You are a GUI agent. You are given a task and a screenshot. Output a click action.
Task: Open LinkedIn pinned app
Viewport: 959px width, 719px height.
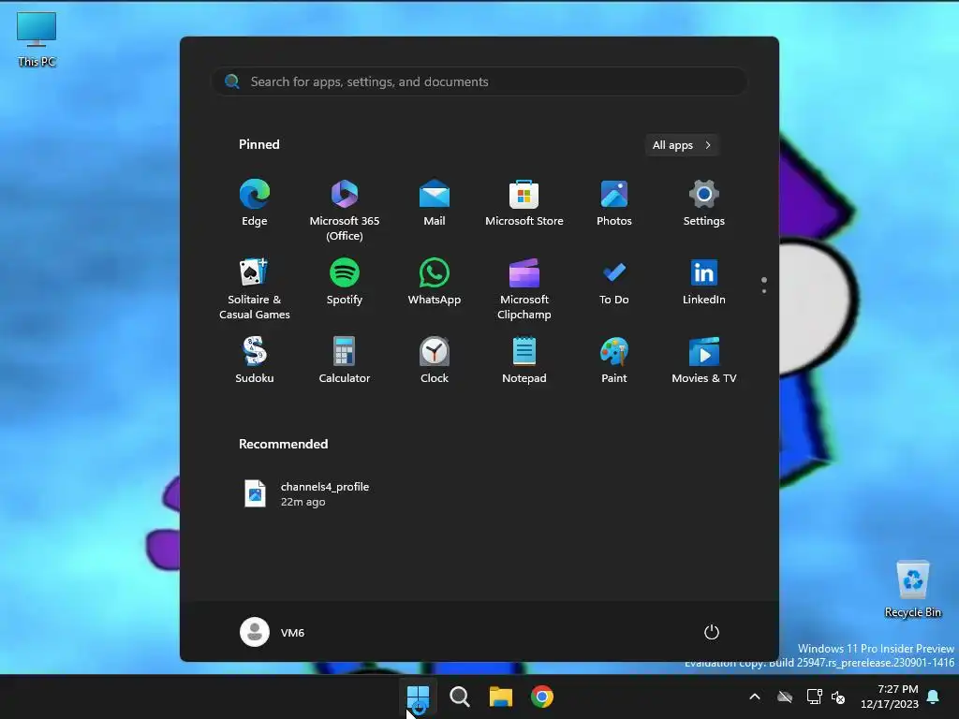click(704, 283)
